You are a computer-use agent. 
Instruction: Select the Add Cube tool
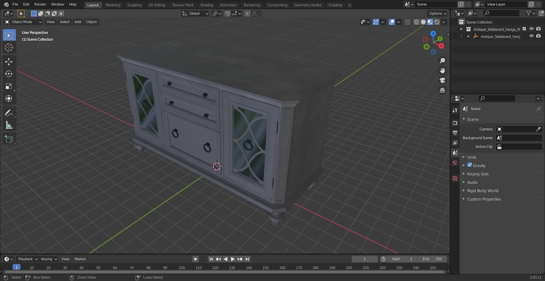click(x=9, y=140)
